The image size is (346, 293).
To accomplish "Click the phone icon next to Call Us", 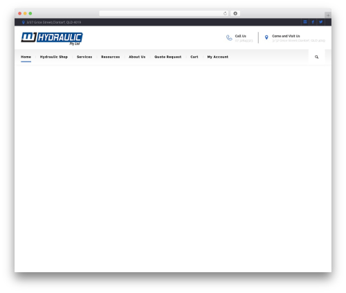I will pyautogui.click(x=229, y=37).
